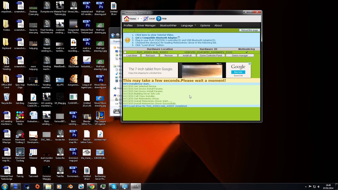Click Buy now on the Google ad

click(238, 72)
